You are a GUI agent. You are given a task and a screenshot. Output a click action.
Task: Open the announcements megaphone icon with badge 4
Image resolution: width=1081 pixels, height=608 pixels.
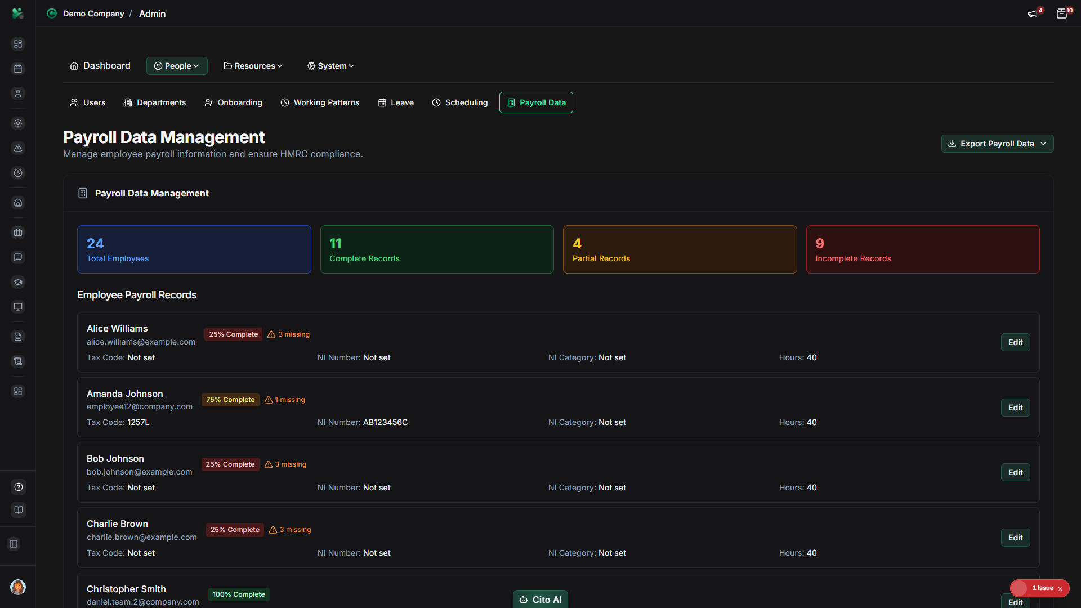(x=1034, y=13)
